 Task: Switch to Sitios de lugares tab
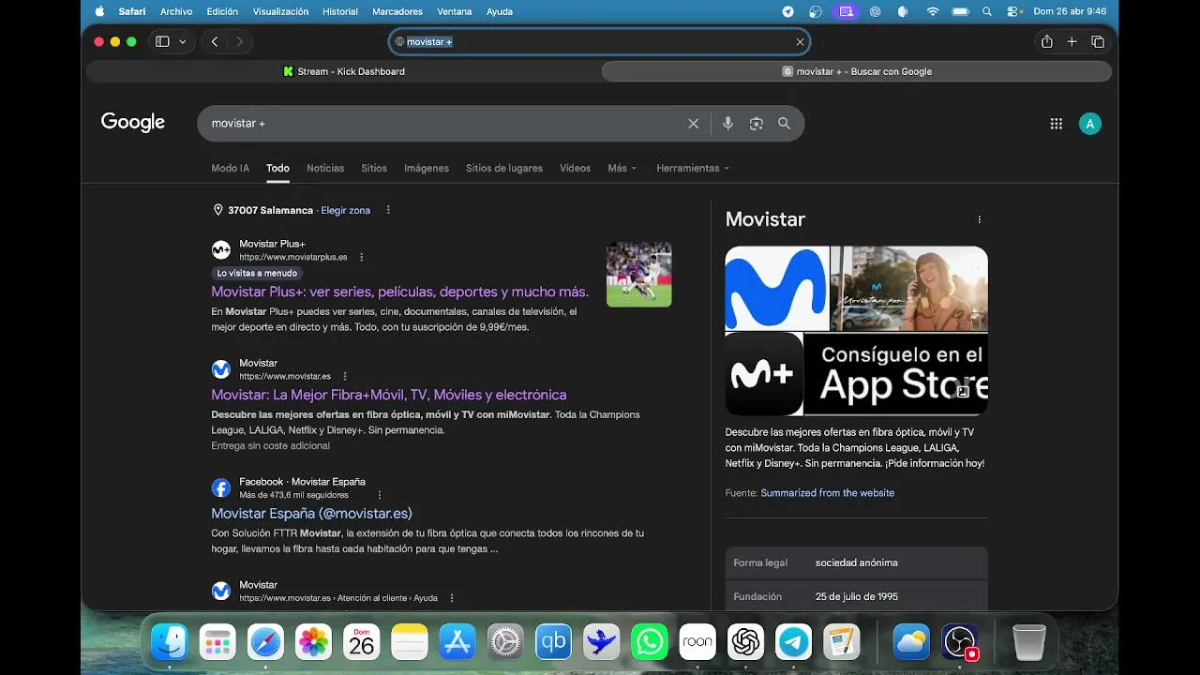tap(504, 169)
